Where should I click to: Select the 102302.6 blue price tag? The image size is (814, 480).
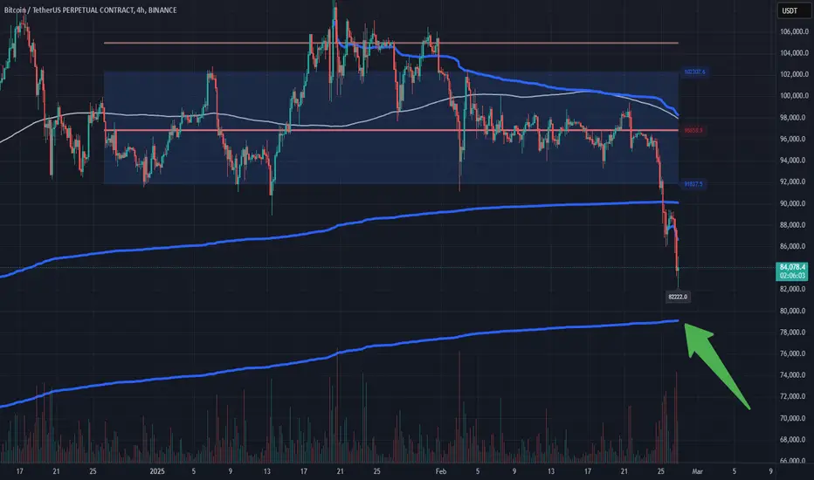(694, 72)
